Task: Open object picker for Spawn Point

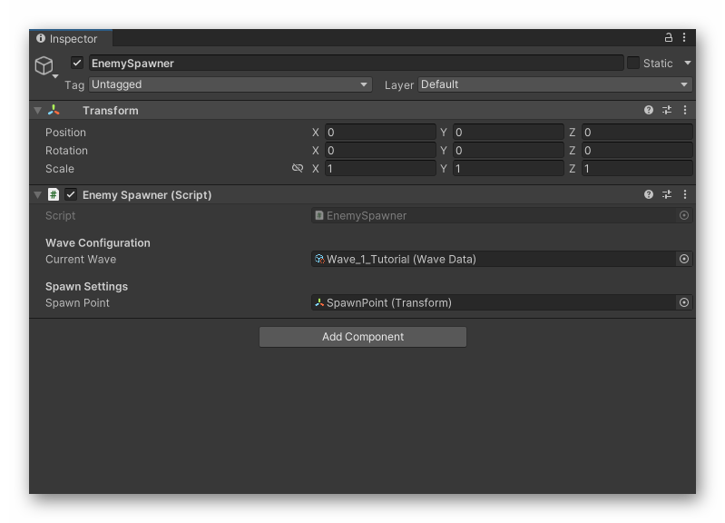Action: click(x=684, y=302)
